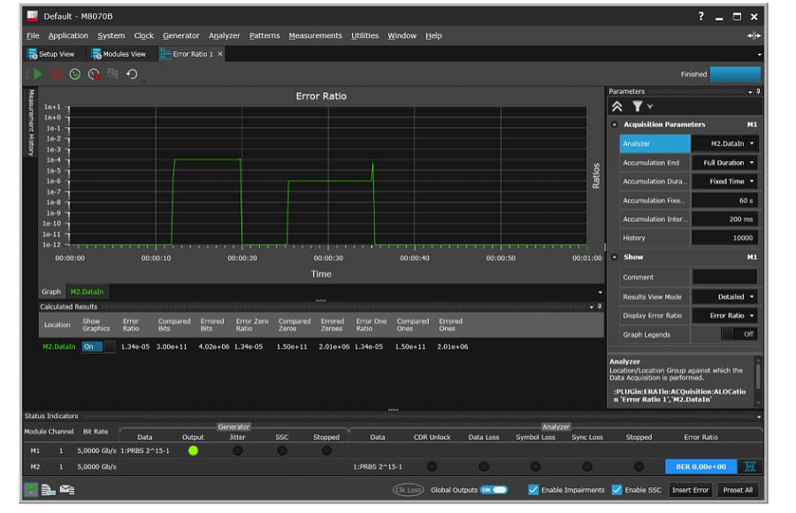This screenshot has height=513, width=796.
Task: Click the BER 0.00e+00 button
Action: tap(701, 466)
